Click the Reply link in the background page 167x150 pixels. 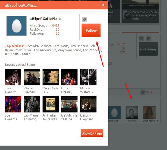(149, 92)
